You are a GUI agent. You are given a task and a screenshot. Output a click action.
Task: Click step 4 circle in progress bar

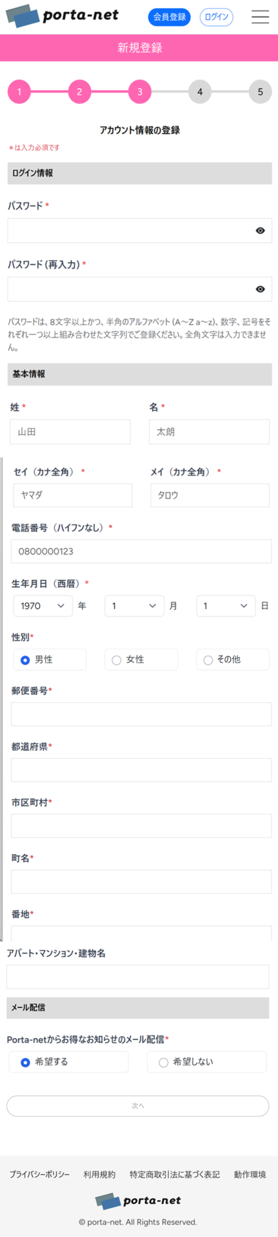click(x=200, y=92)
